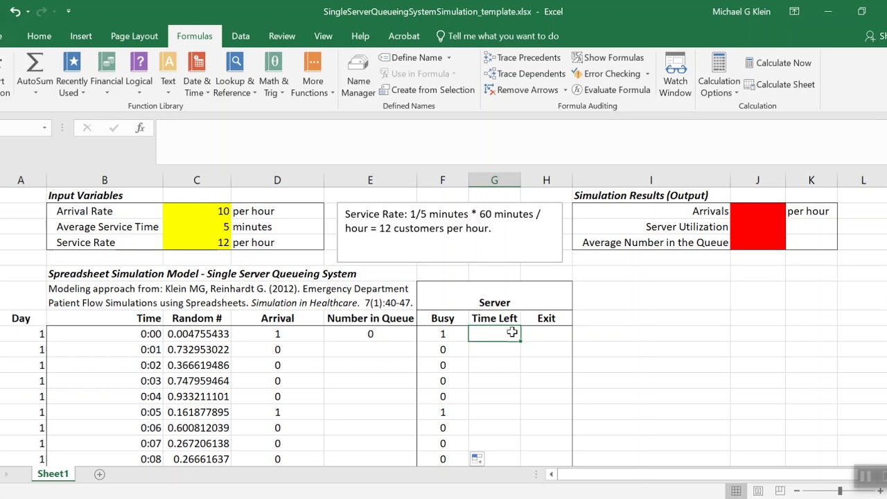Open the Watch Window
This screenshot has height=499, width=887.
[x=675, y=75]
